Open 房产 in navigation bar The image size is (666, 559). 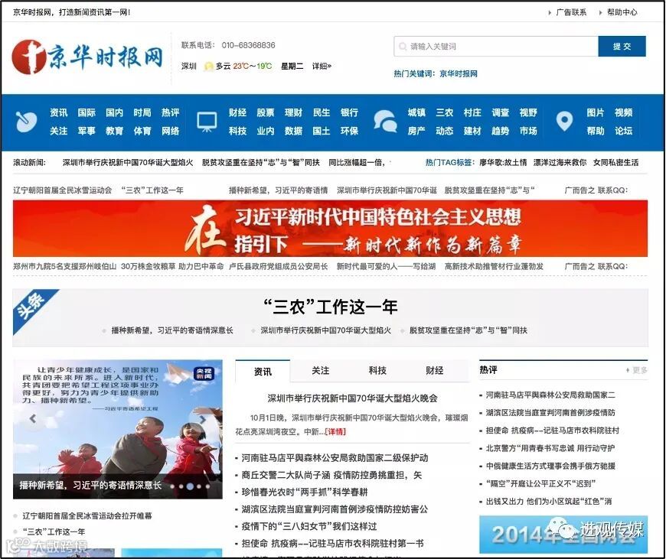(x=416, y=132)
